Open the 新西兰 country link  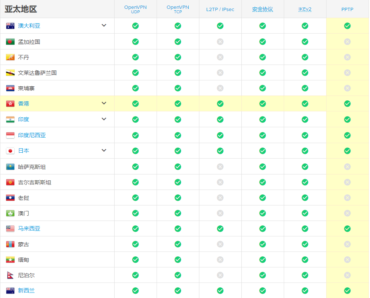[26, 291]
